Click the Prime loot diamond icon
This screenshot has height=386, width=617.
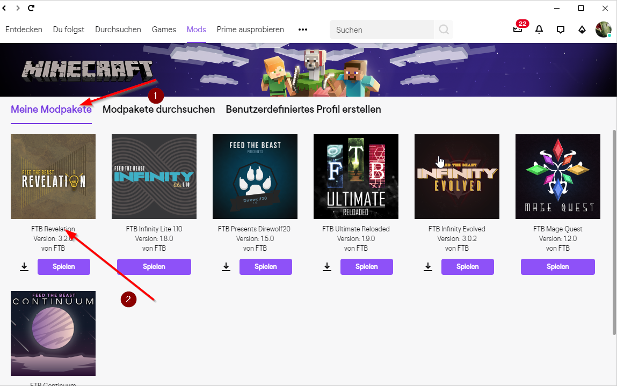[582, 30]
